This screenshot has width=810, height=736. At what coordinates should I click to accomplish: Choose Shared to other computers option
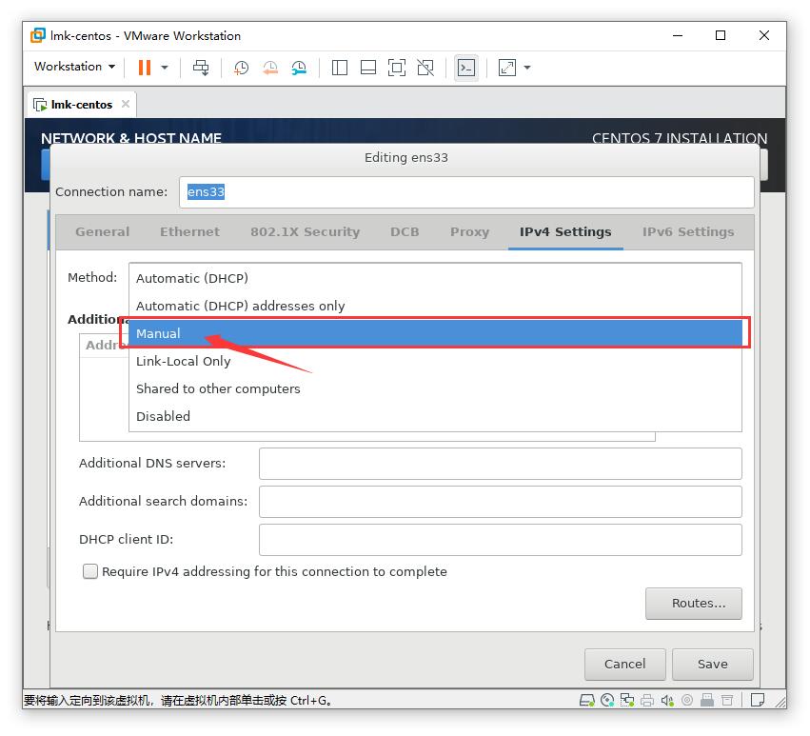click(x=435, y=388)
